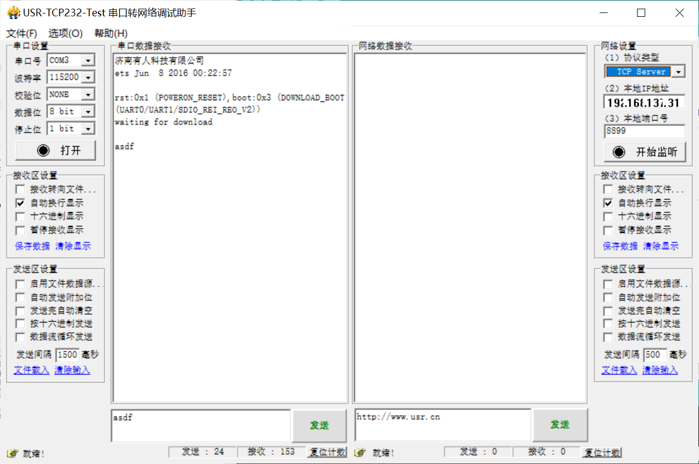Click network 文件载入 link
The width and height of the screenshot is (699, 464).
[x=619, y=370]
